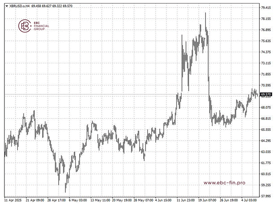
Task: Select the 11 Jun 23:00 time label
Action: point(185,200)
